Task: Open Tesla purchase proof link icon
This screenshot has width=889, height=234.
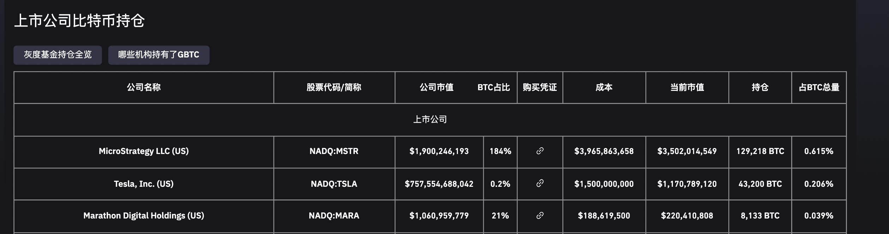Action: coord(540,183)
